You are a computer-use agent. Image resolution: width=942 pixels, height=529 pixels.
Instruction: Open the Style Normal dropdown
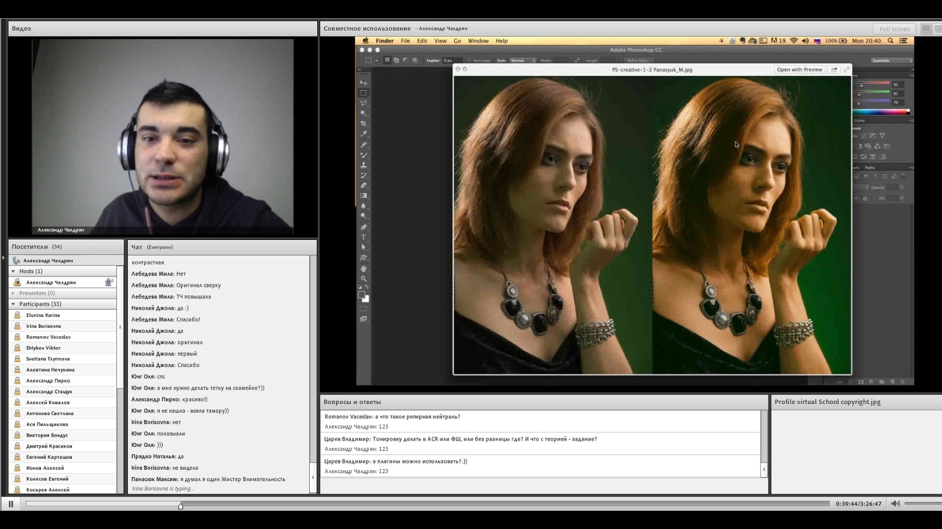(523, 60)
